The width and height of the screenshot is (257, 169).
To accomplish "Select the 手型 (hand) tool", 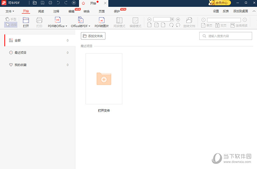I will [11, 19].
